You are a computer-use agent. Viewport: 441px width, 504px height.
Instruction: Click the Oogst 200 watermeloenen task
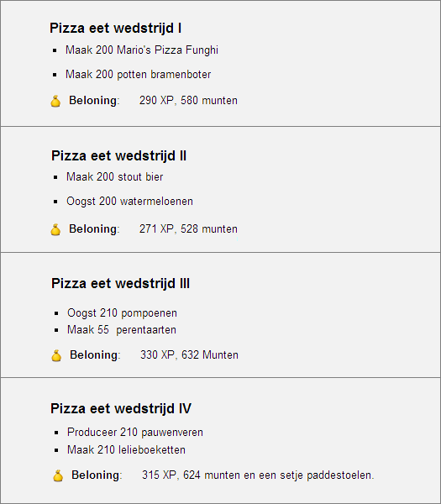(x=129, y=202)
